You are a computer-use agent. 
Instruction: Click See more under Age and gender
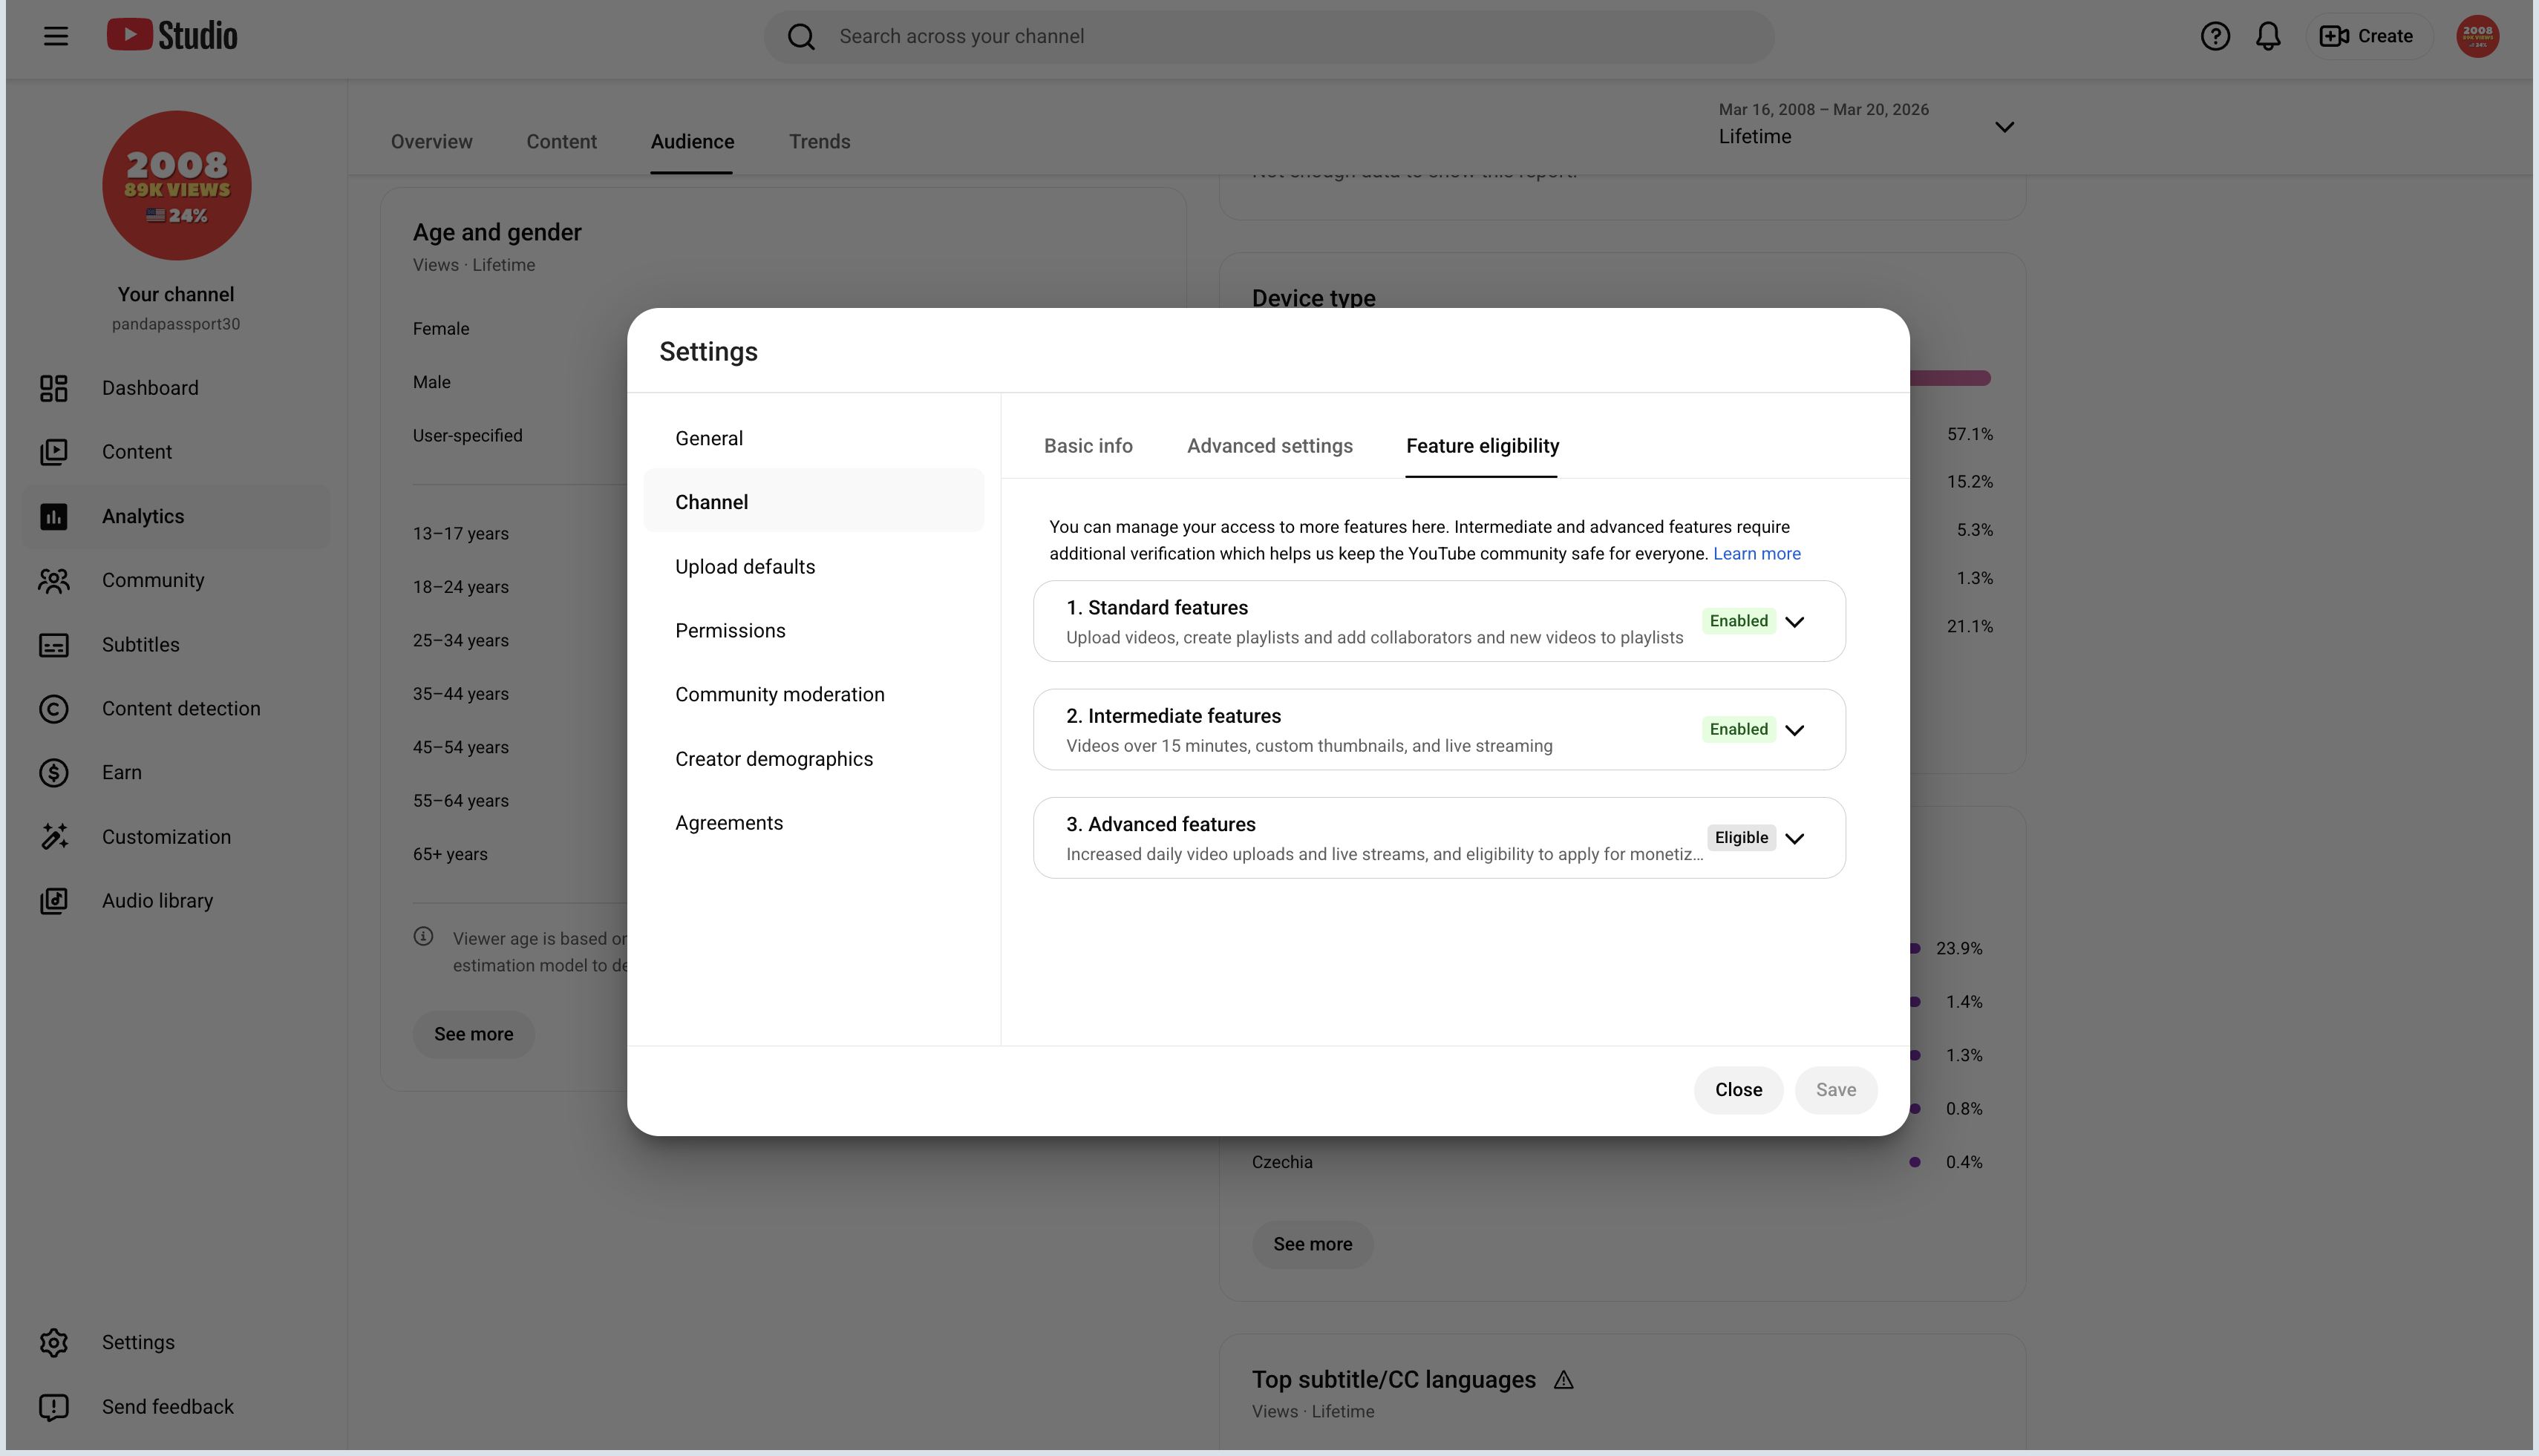click(x=473, y=1034)
